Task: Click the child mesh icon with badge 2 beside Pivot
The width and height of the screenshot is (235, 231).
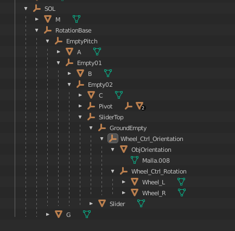Action: (x=140, y=106)
